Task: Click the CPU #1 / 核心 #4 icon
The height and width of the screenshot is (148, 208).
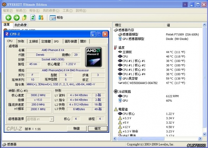Action: click(120, 74)
